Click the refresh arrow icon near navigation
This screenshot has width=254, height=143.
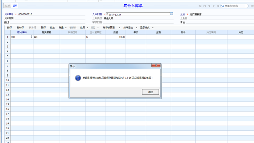200,6
